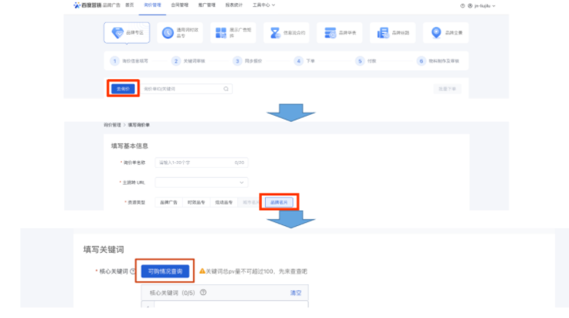The width and height of the screenshot is (569, 318).
Task: Select the 展示广告 grid icon card
Action: [x=233, y=33]
